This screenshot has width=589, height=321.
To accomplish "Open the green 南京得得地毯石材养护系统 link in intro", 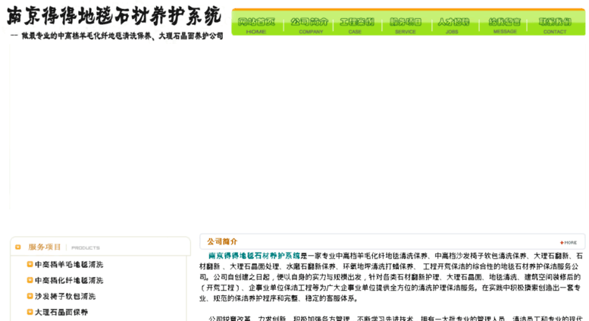I will coord(254,256).
